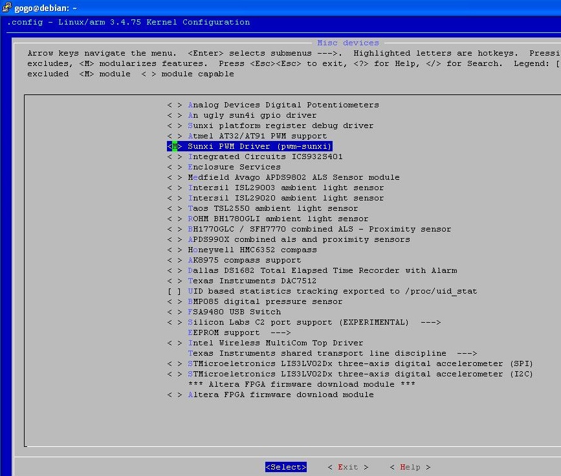Select Intersil ISL29020 ambient light sensor
This screenshot has height=476, width=561.
point(286,198)
